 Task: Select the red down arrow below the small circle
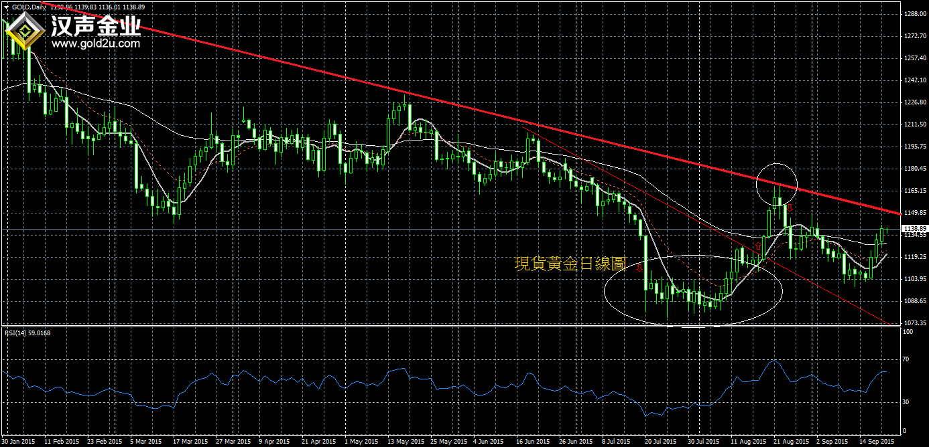[790, 208]
